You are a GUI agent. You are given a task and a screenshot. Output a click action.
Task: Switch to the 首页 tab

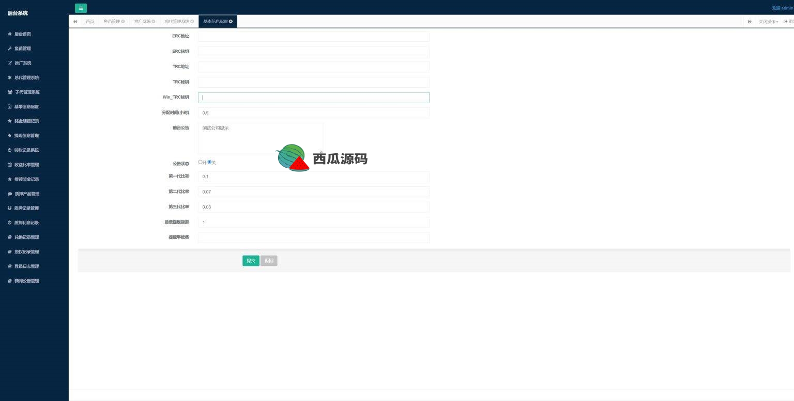click(90, 22)
